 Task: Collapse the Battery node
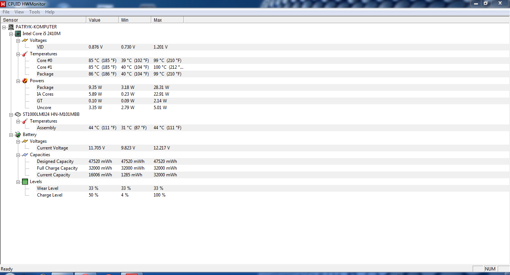click(11, 135)
